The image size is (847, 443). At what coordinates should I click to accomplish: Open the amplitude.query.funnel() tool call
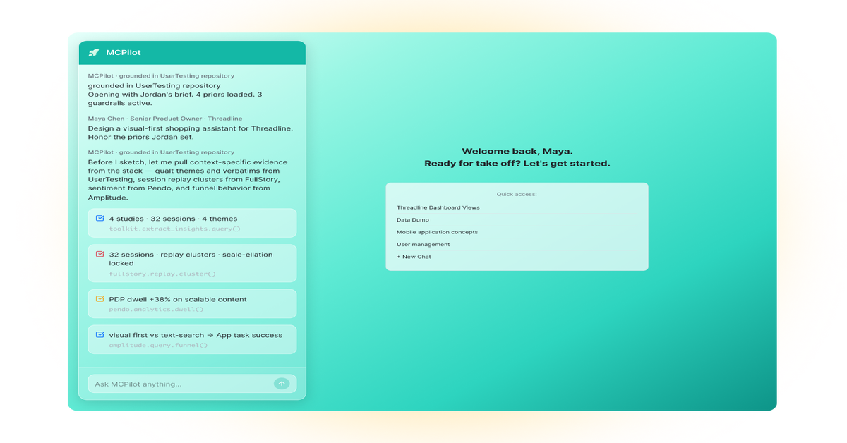[158, 345]
